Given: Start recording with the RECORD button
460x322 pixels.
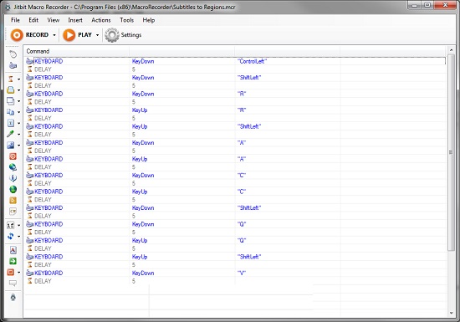Looking at the screenshot, I should [x=29, y=35].
